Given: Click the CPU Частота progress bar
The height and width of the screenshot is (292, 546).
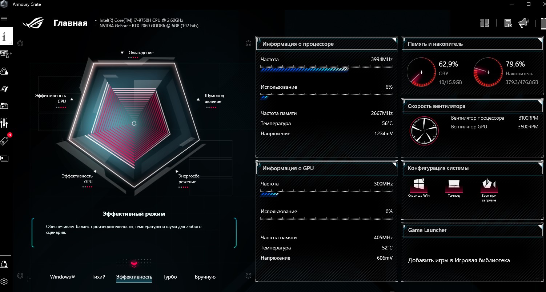Looking at the screenshot, I should pyautogui.click(x=326, y=69).
